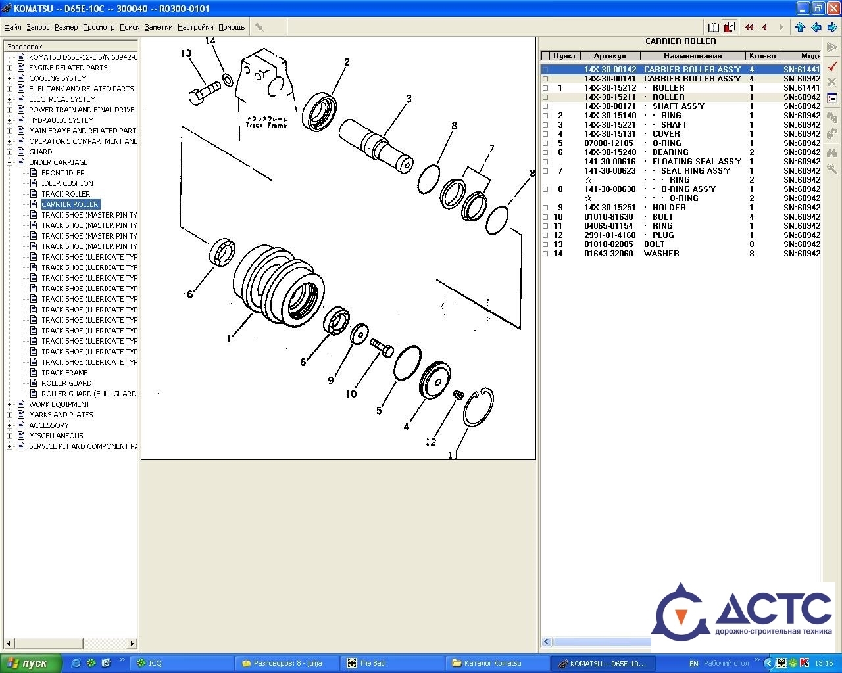Viewport: 842px width, 673px height.
Task: Click the open book icon in toolbar
Action: pos(714,27)
